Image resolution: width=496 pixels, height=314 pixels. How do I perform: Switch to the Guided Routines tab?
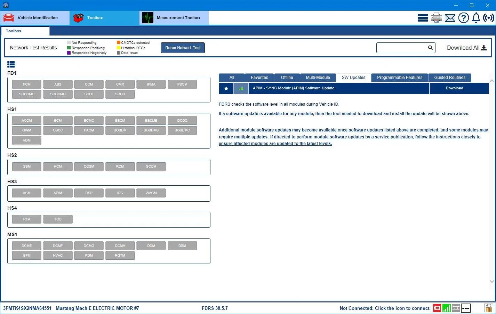click(450, 78)
